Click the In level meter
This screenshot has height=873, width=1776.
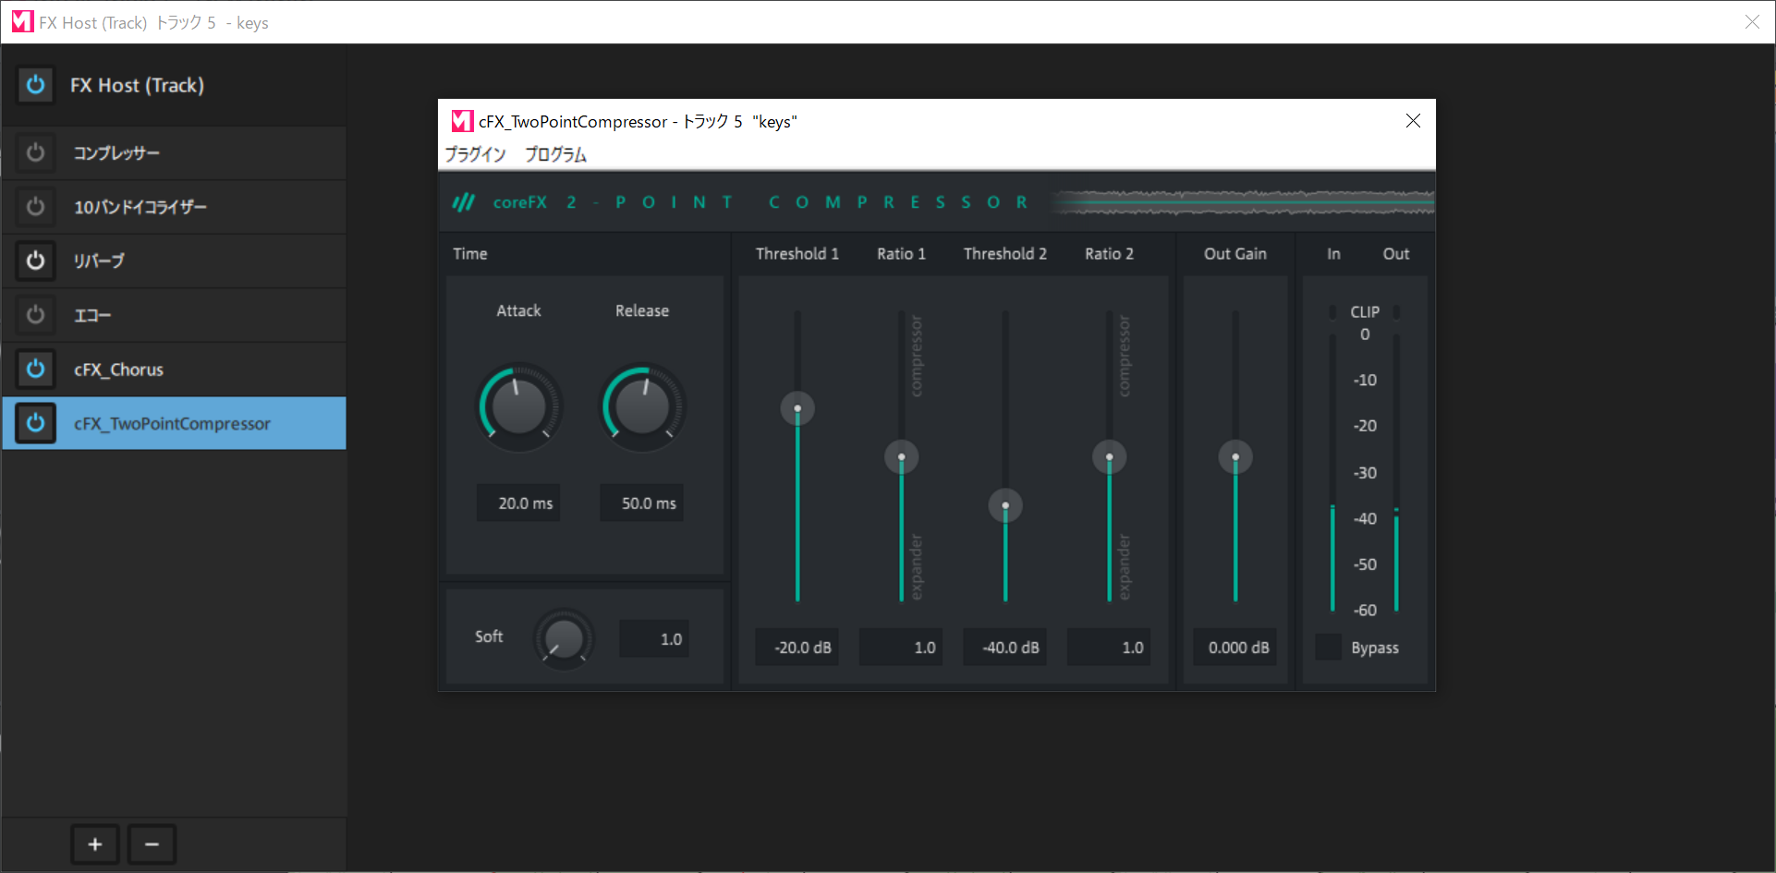pos(1332,472)
